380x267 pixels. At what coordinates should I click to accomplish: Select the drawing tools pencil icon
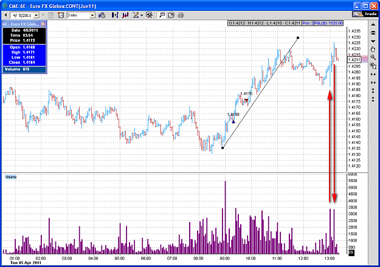(x=136, y=15)
